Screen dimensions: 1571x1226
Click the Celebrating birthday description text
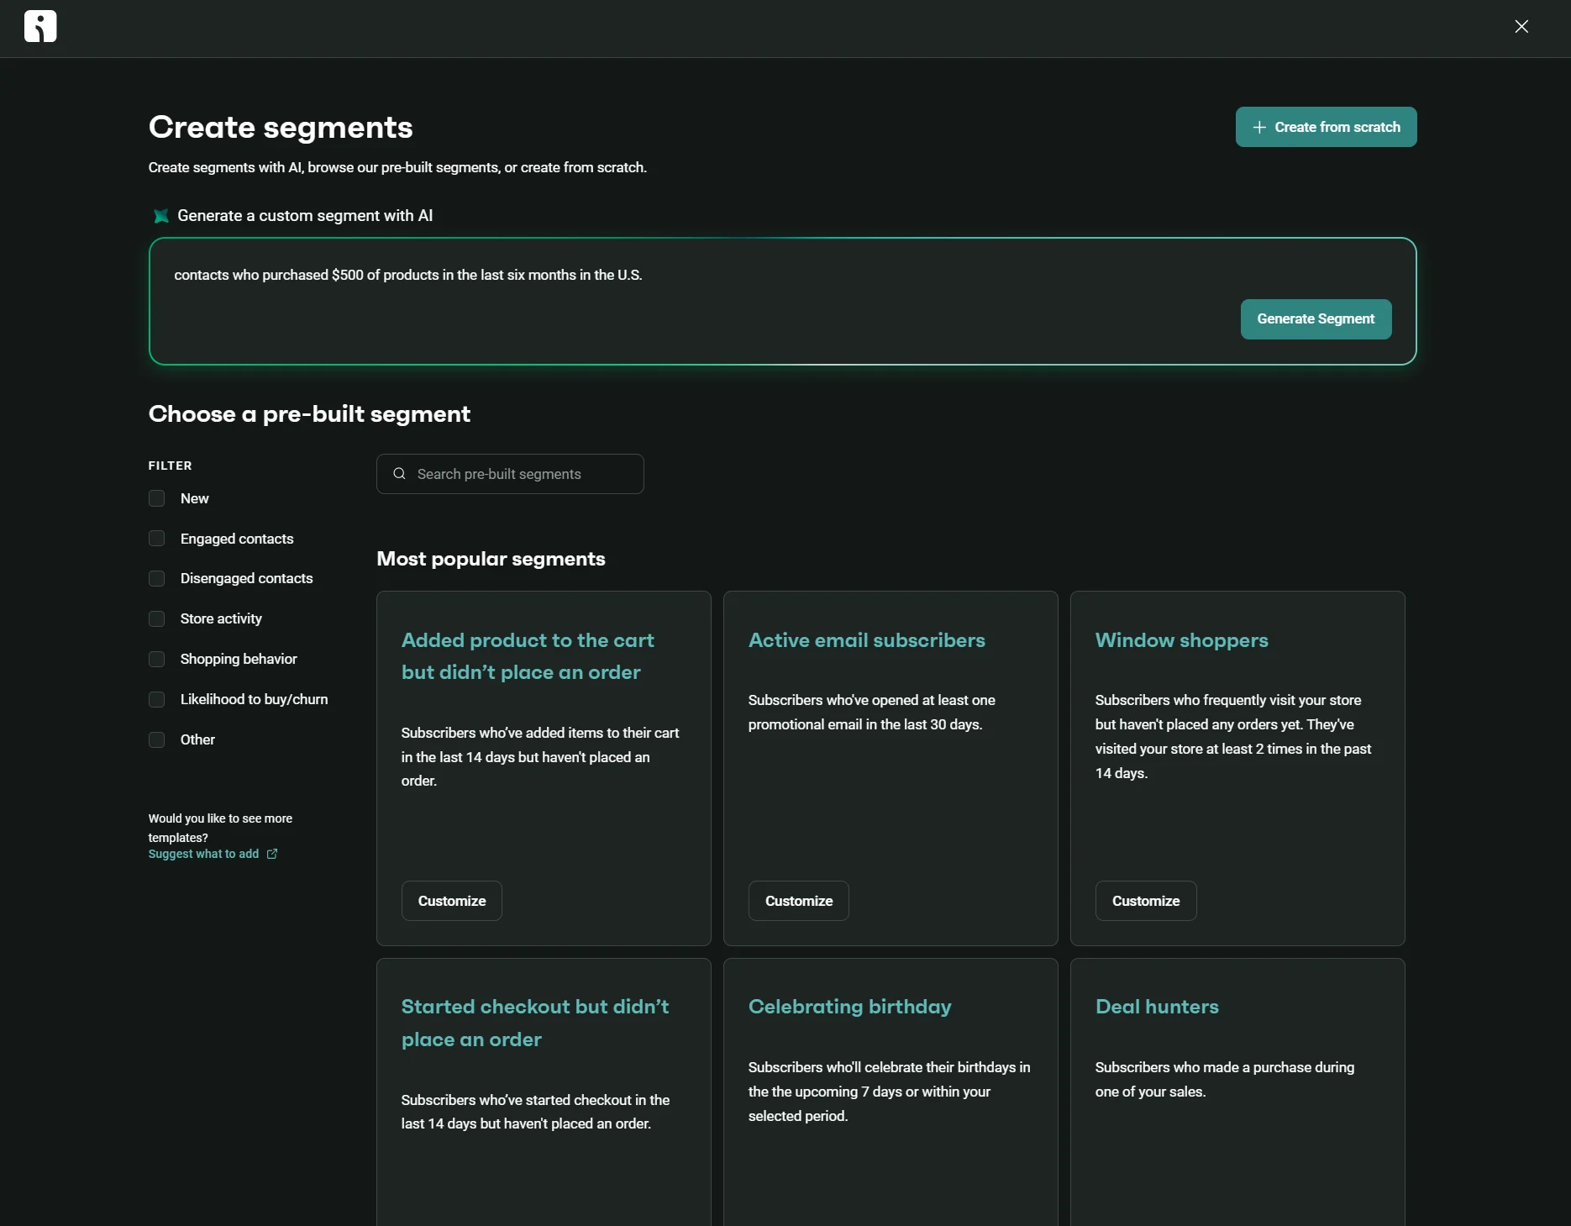890,1092
